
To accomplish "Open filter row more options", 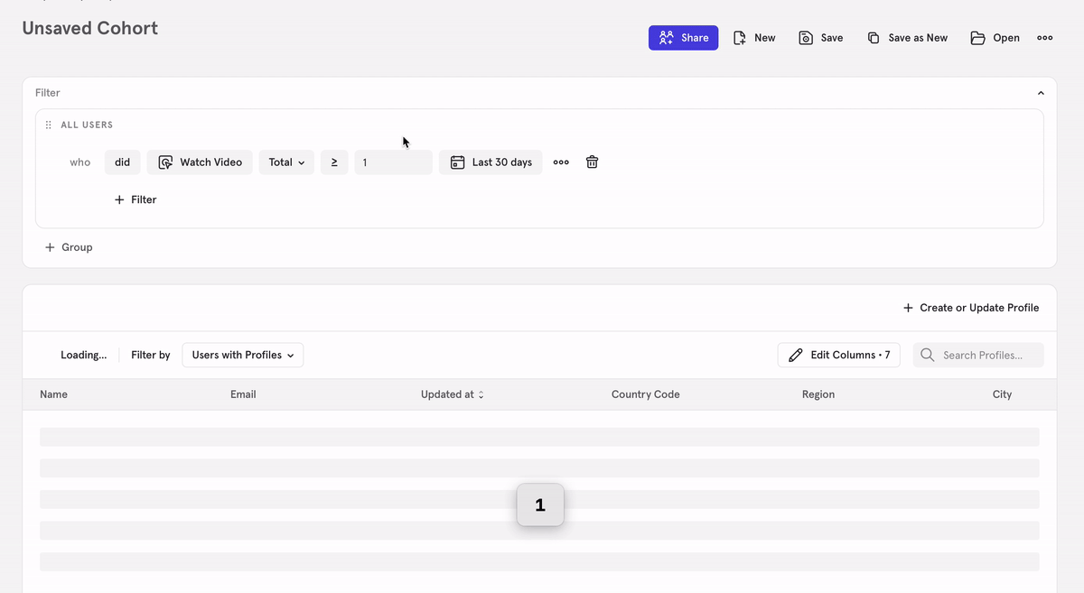I will click(x=561, y=162).
